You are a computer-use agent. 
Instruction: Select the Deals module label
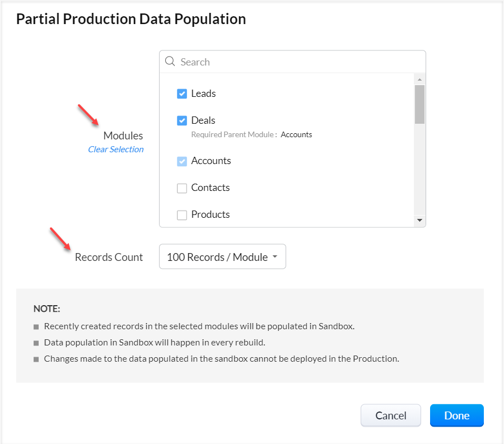tap(203, 120)
